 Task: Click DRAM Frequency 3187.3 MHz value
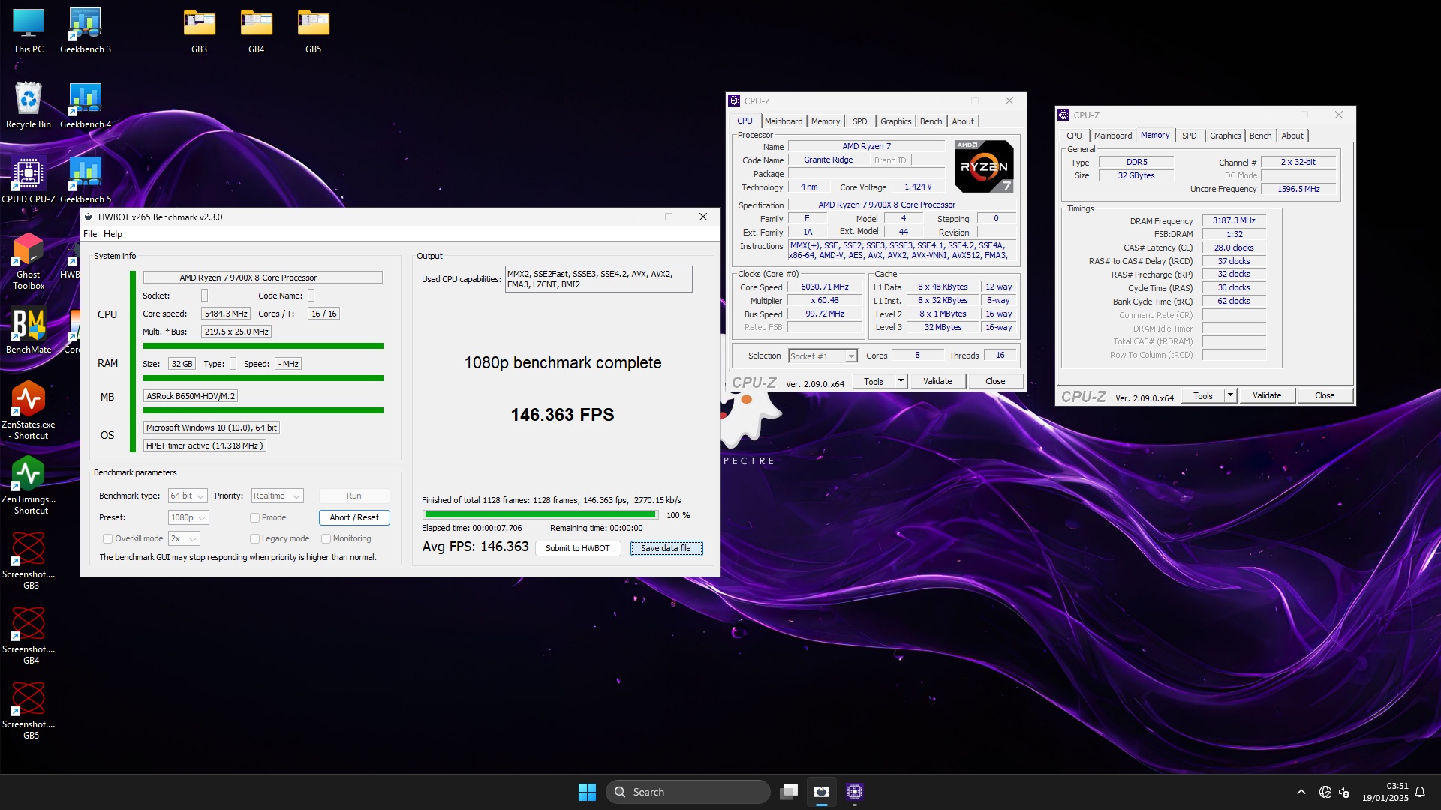point(1234,220)
